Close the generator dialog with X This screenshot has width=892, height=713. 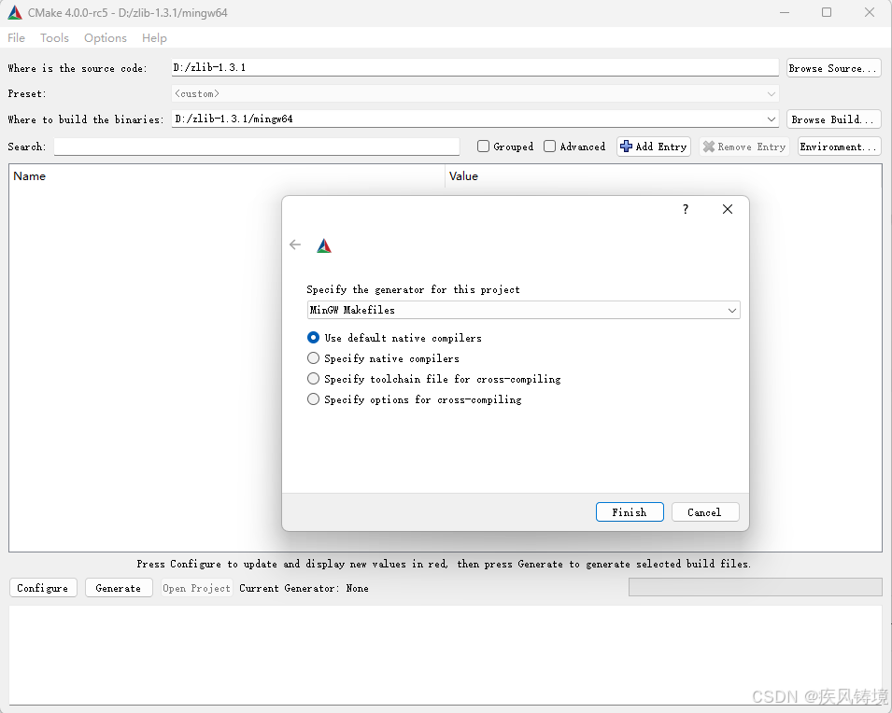pos(727,209)
